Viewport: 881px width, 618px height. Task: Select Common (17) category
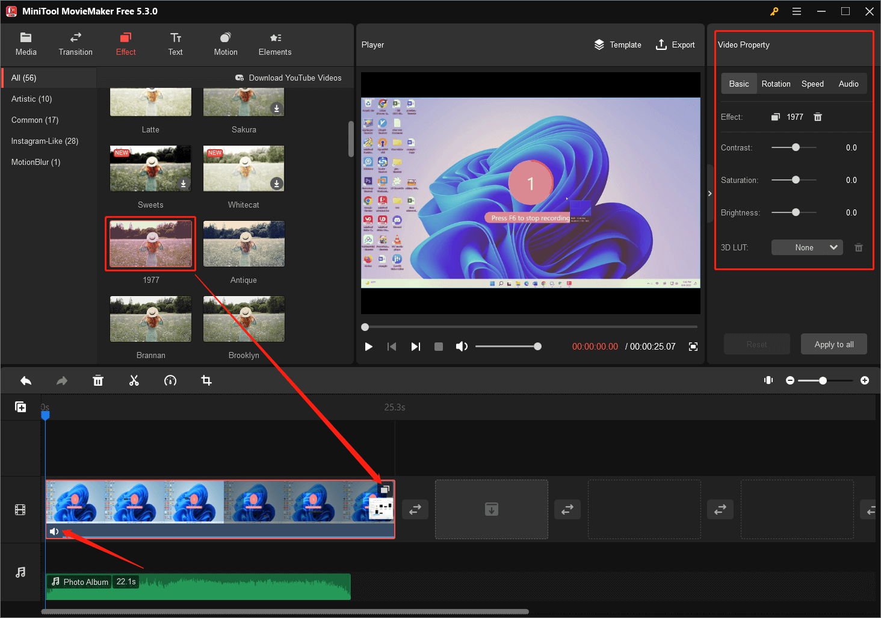point(35,120)
